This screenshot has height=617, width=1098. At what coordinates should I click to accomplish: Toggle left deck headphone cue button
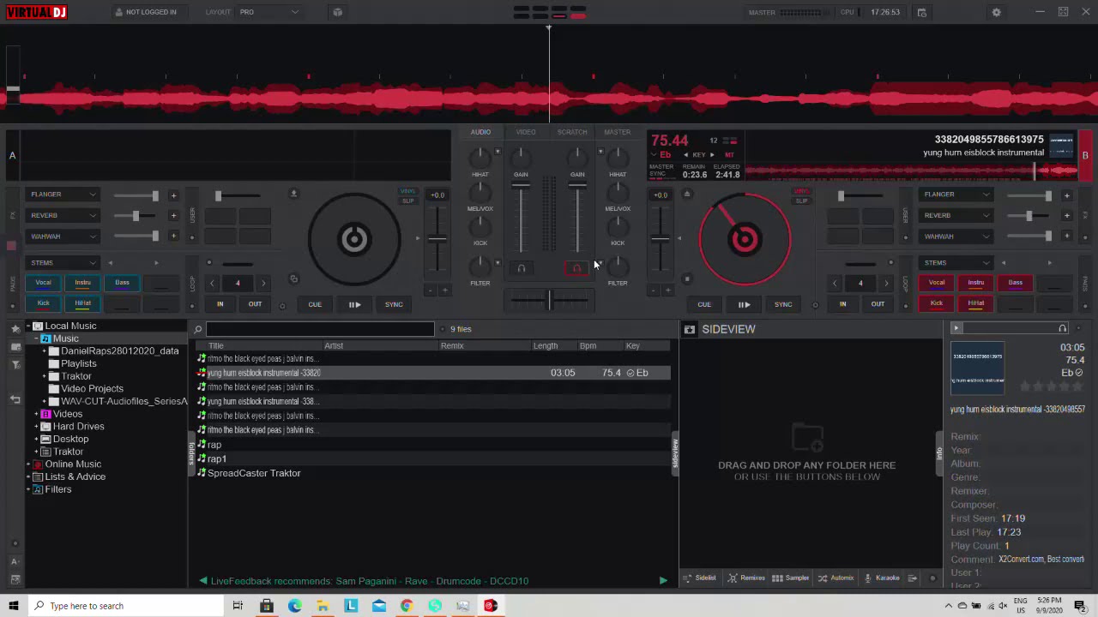[521, 268]
